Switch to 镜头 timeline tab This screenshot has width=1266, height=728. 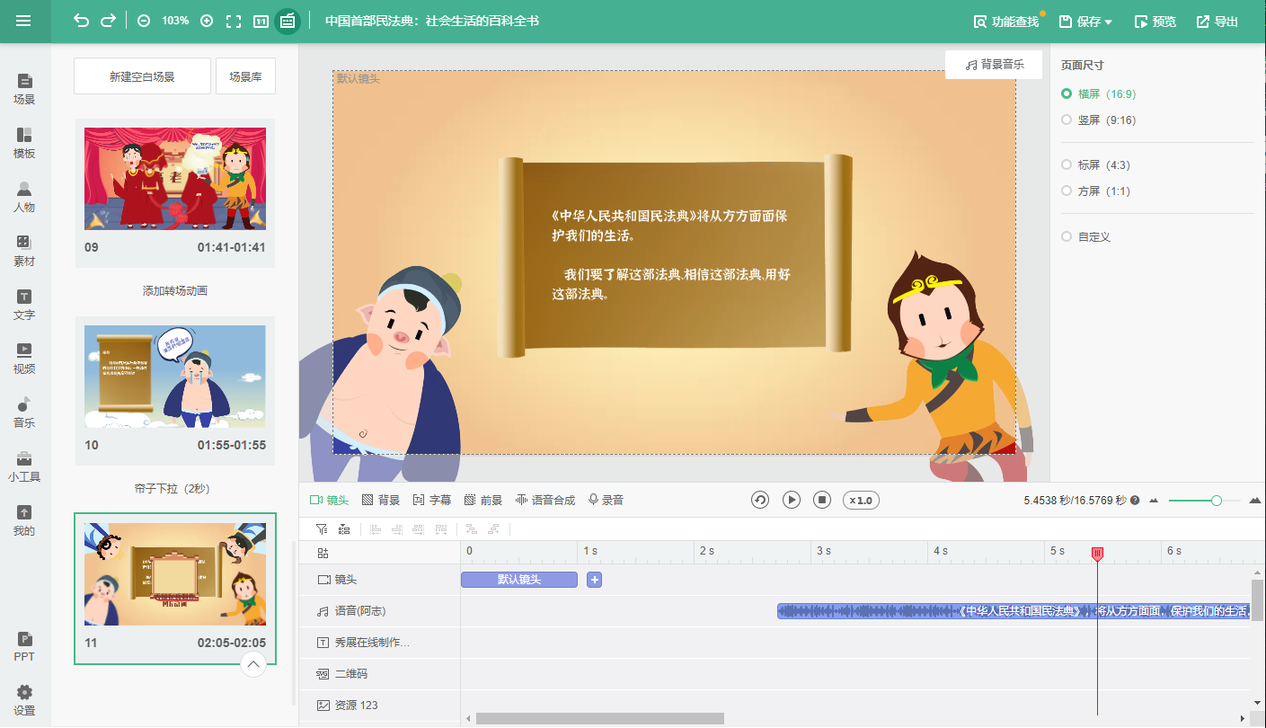tap(329, 500)
